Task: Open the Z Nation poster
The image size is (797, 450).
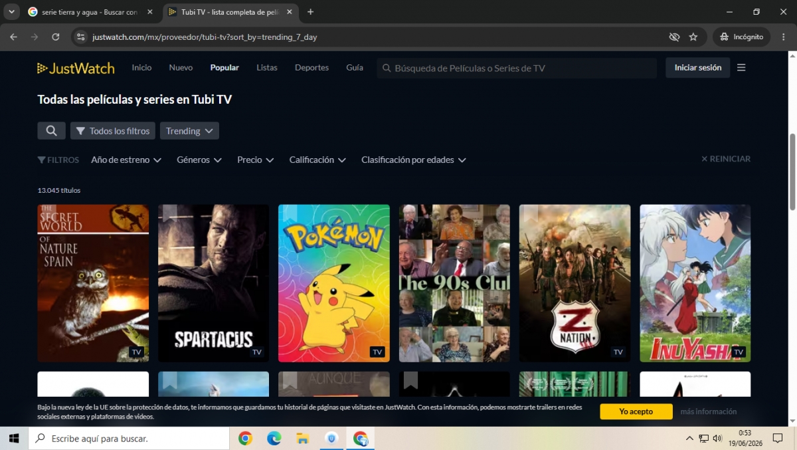Action: click(575, 283)
